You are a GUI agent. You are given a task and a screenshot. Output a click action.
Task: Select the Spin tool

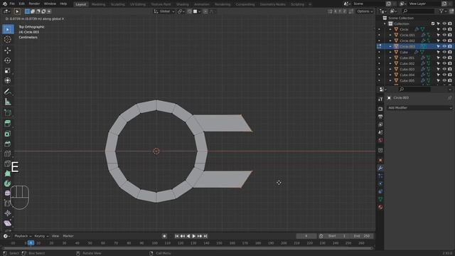click(8, 183)
